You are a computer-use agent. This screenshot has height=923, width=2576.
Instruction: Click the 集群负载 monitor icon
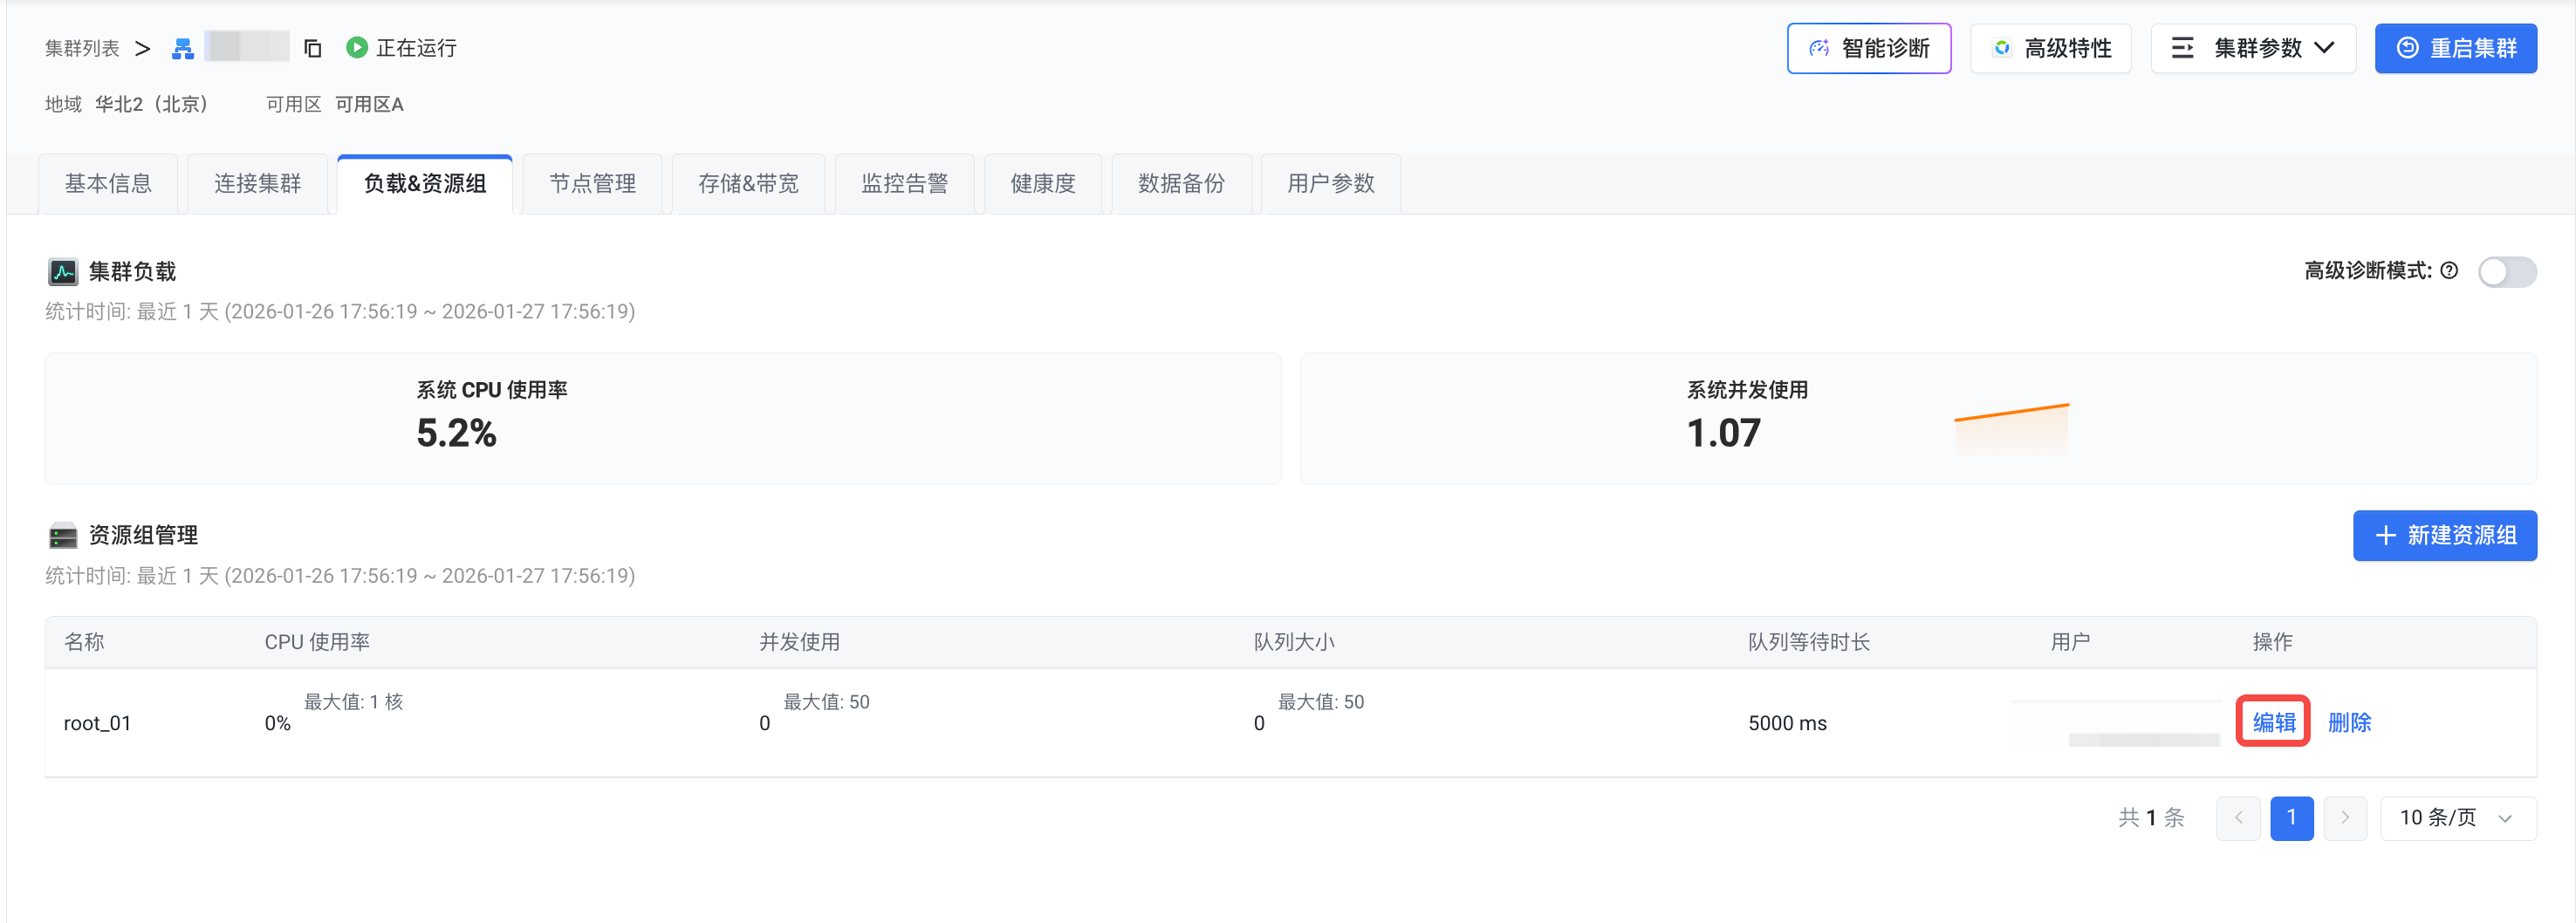(62, 271)
